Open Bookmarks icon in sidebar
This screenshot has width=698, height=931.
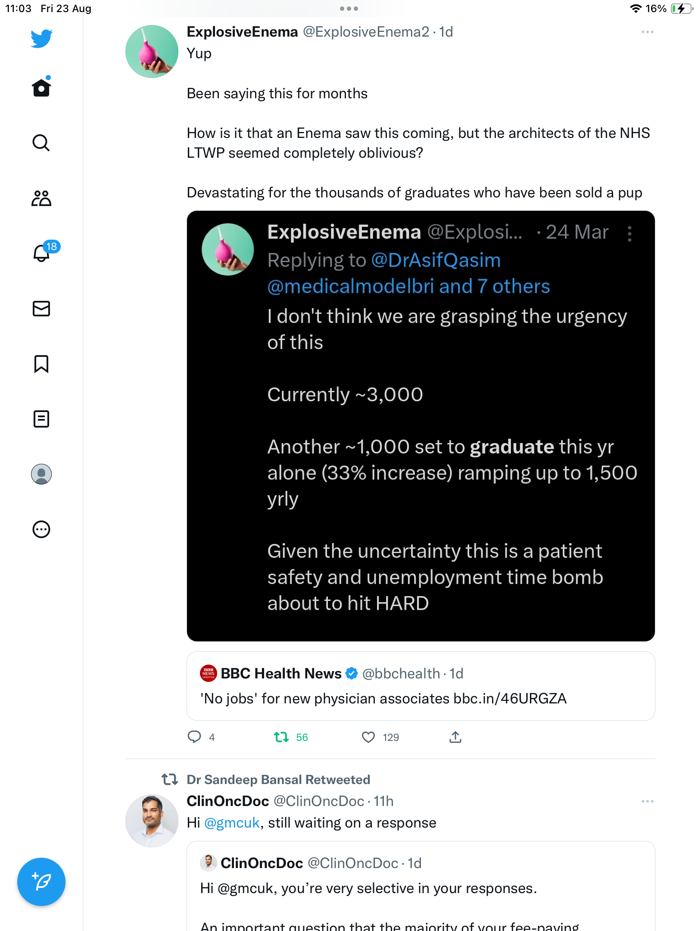click(x=41, y=364)
